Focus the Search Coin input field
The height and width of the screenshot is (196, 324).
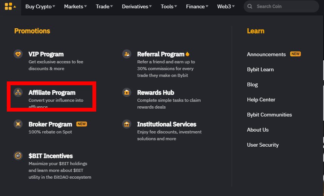pyautogui.click(x=281, y=6)
